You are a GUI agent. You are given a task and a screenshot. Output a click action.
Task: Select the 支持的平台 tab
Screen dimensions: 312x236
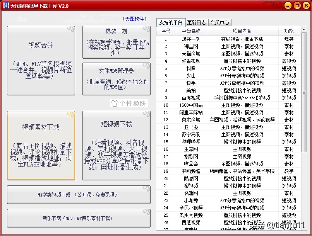170,22
